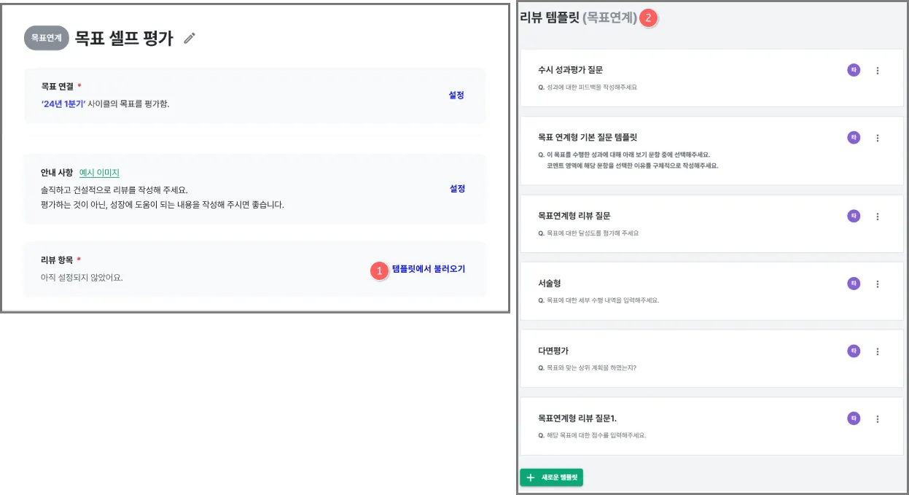
Task: Click 설정 link for 목표 연결 section
Action: tap(456, 95)
